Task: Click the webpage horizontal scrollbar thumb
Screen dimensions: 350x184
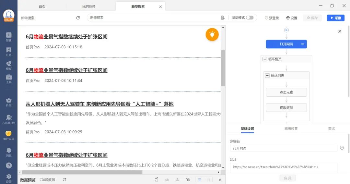Action: pyautogui.click(x=82, y=172)
